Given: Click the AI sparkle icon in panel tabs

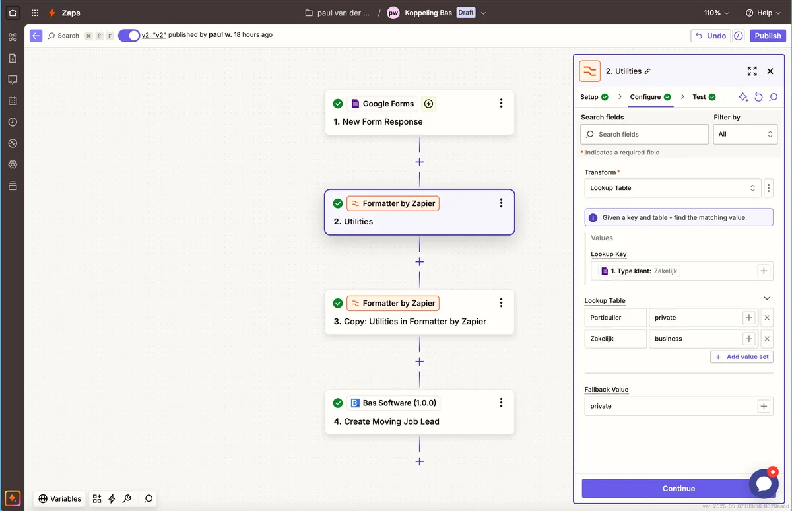Looking at the screenshot, I should click(x=743, y=97).
